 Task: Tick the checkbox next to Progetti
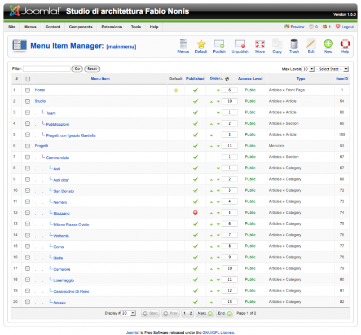click(x=28, y=146)
